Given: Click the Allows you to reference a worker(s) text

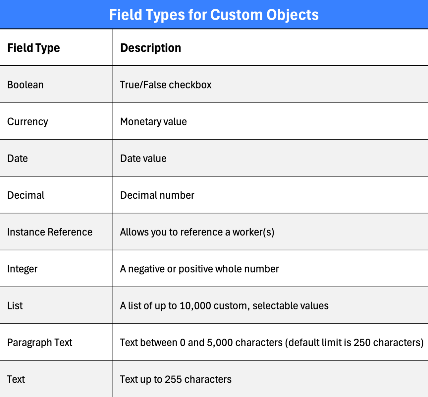Looking at the screenshot, I should [x=197, y=232].
